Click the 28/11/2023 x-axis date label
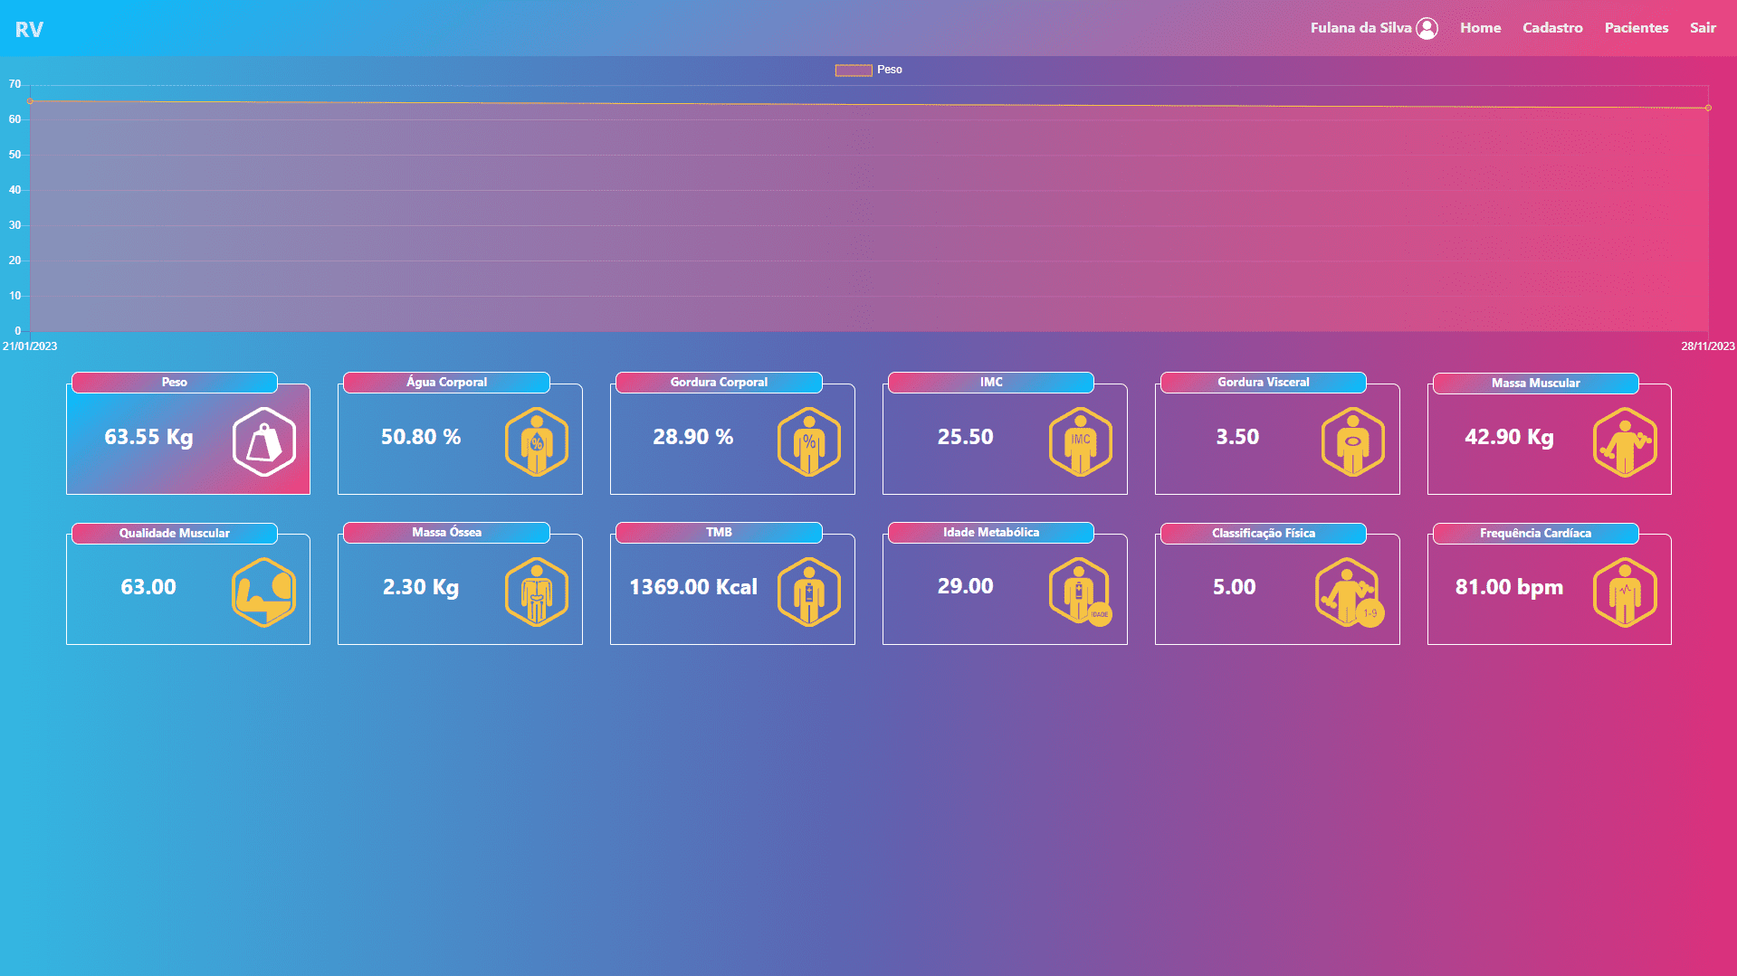Viewport: 1737px width, 976px height. [1708, 346]
